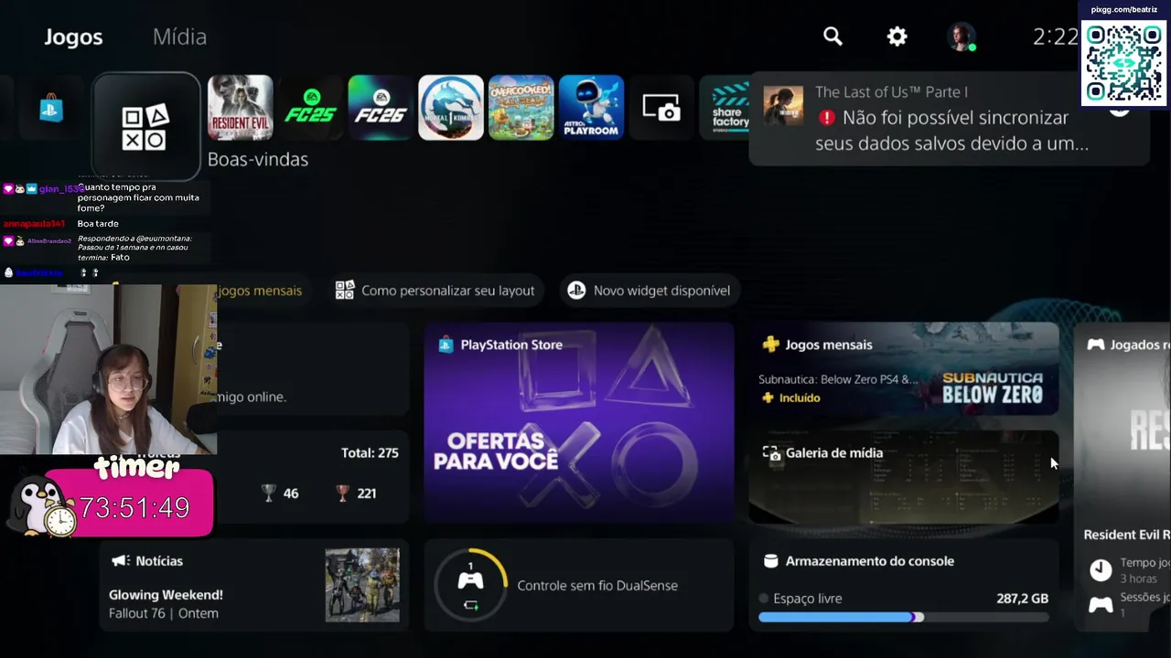1171x658 pixels.
Task: Click the controller battery ring icon
Action: click(x=470, y=585)
